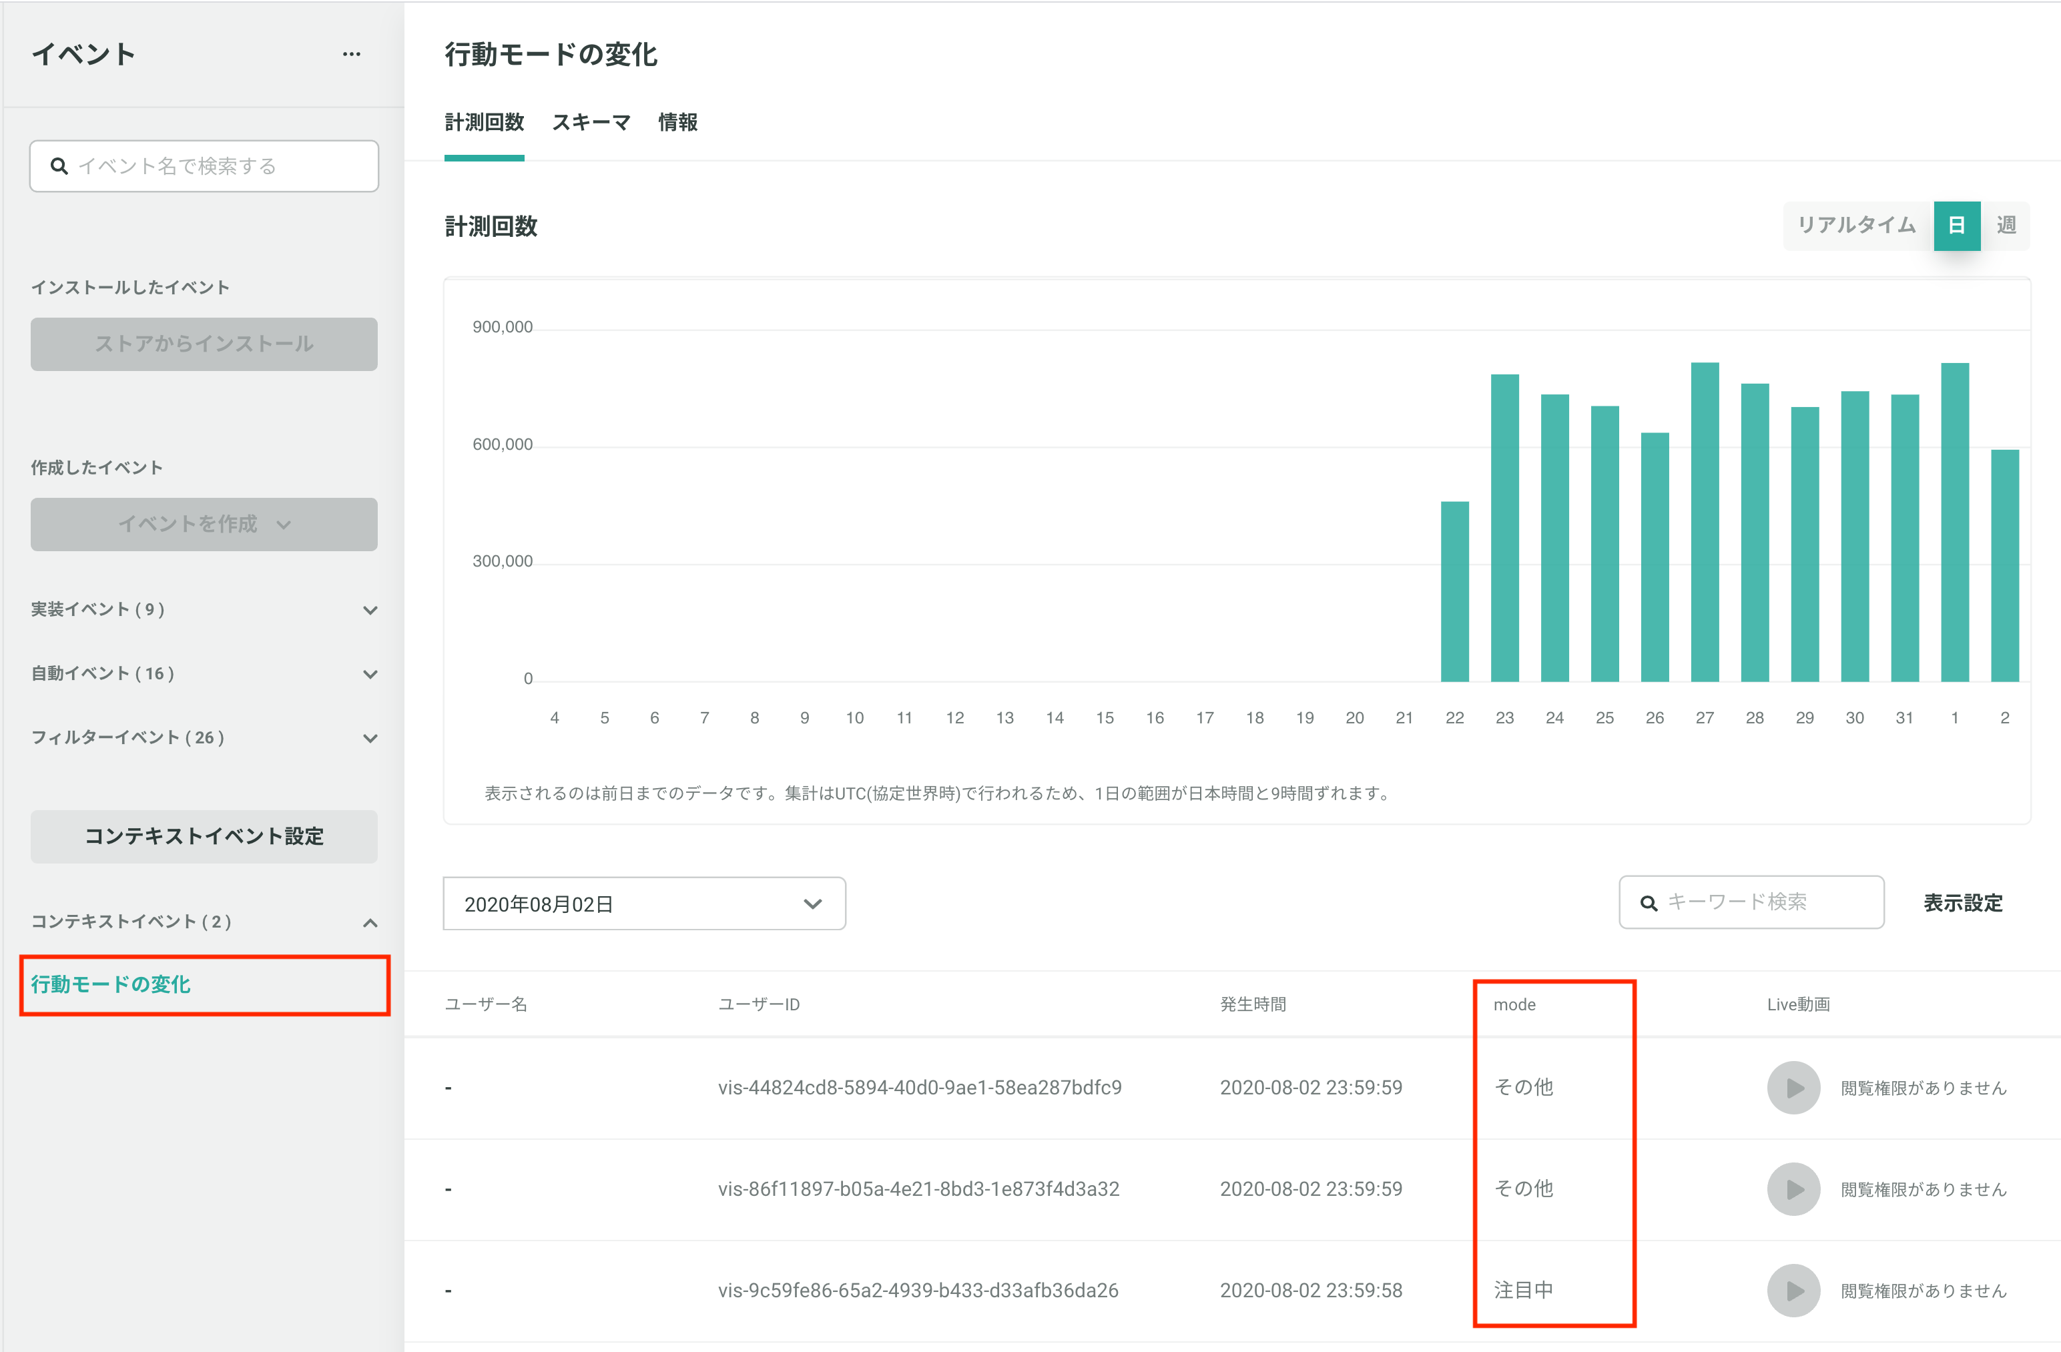
Task: Open the イベントを作成 dropdown button
Action: 204,524
